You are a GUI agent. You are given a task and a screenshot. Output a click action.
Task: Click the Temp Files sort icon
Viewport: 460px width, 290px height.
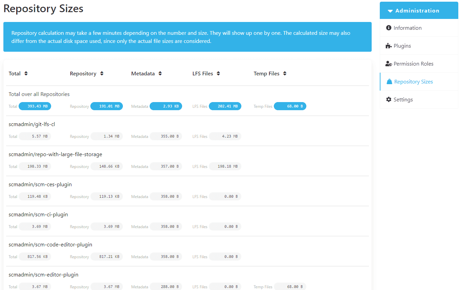[284, 73]
